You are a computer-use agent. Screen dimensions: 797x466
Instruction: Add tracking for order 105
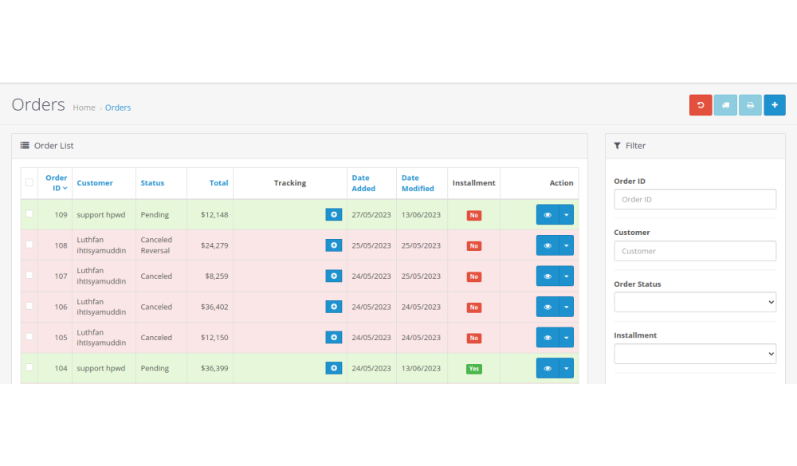pyautogui.click(x=333, y=338)
